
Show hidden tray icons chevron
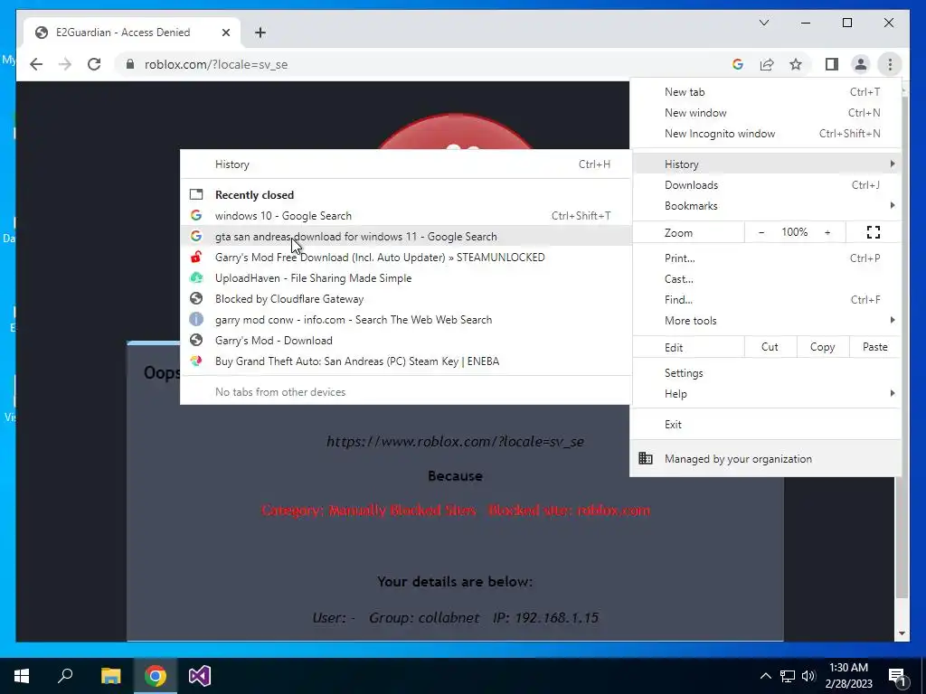point(765,676)
